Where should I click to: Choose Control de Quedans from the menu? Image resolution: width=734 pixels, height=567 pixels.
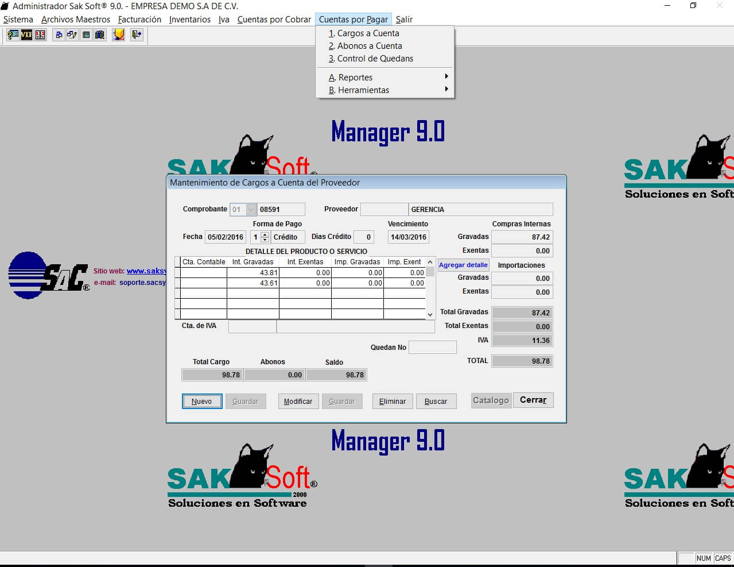(385, 59)
